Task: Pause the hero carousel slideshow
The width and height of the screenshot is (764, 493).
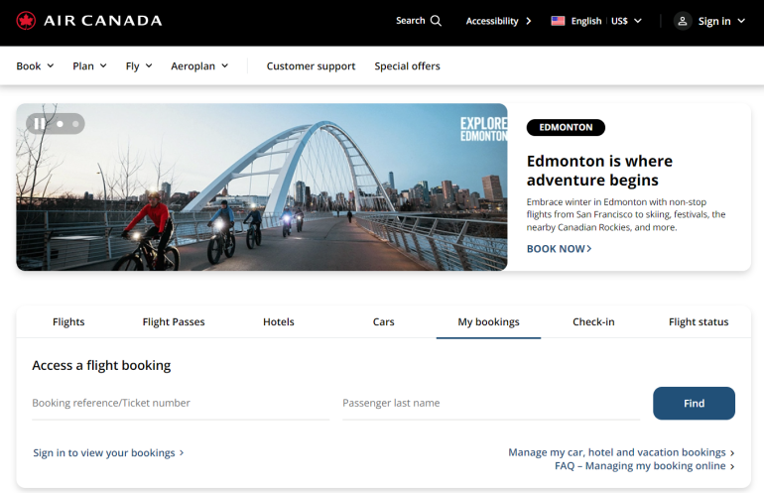Action: [x=39, y=124]
